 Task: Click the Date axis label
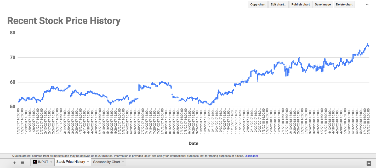pos(193,143)
